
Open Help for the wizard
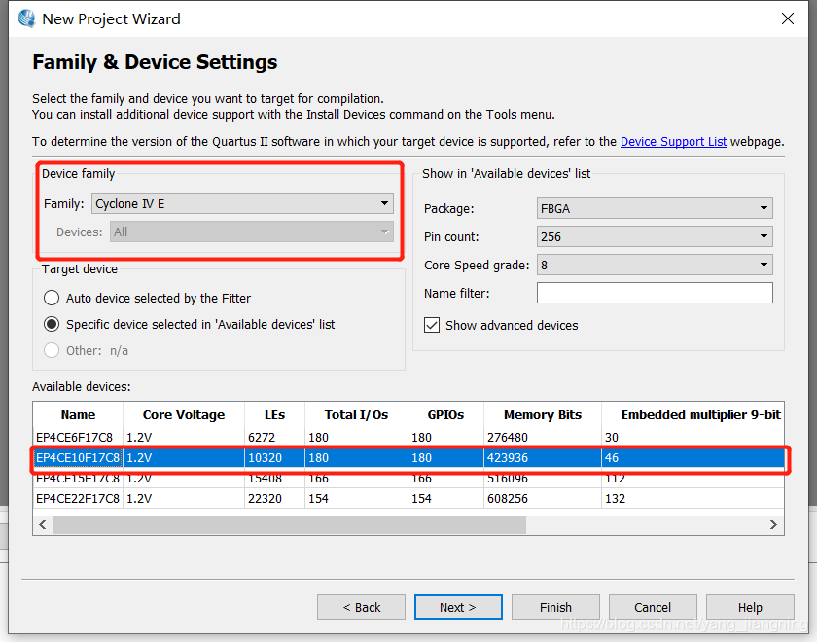coord(750,607)
